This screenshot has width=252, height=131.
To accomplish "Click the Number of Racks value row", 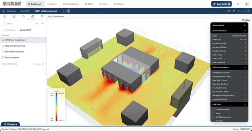I will click(x=229, y=43).
